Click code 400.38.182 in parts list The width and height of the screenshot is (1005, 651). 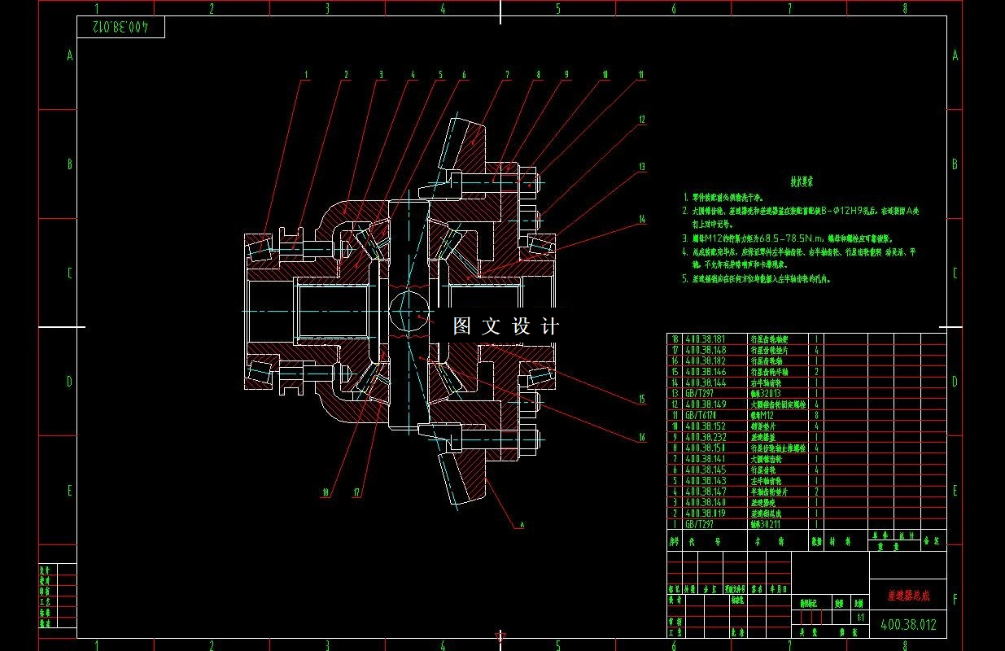coord(706,360)
